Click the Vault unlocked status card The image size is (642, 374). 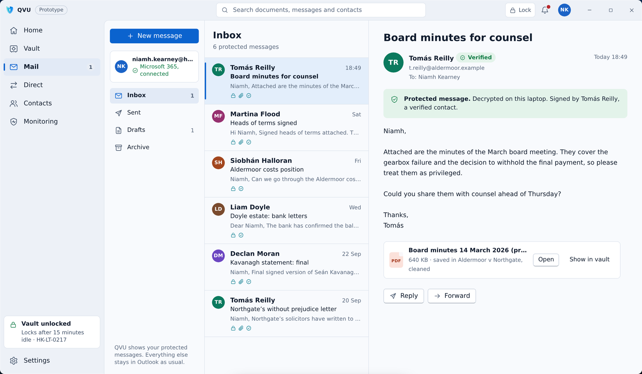(52, 332)
